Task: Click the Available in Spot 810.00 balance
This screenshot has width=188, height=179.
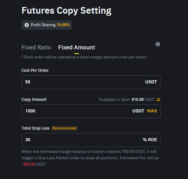Action: click(138, 100)
